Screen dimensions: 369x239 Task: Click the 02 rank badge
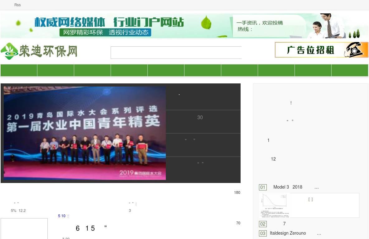(x=263, y=224)
